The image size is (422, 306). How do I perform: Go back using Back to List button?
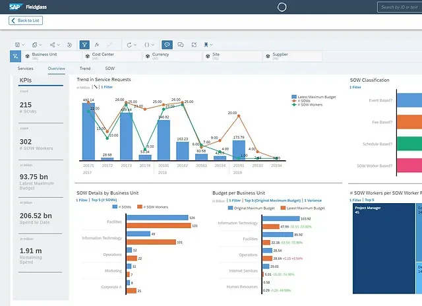(x=26, y=20)
